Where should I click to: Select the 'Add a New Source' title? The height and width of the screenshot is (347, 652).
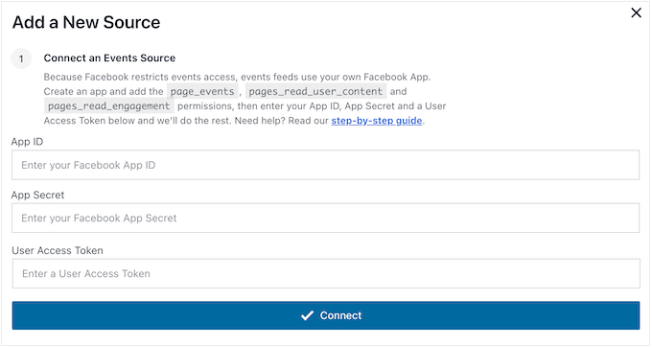coord(86,22)
